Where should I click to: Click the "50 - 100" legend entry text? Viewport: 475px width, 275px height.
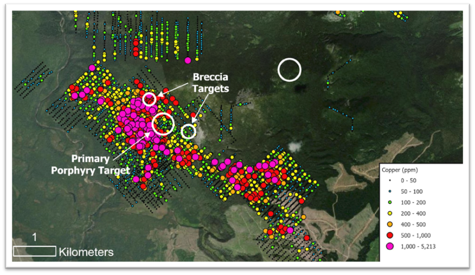pos(413,192)
